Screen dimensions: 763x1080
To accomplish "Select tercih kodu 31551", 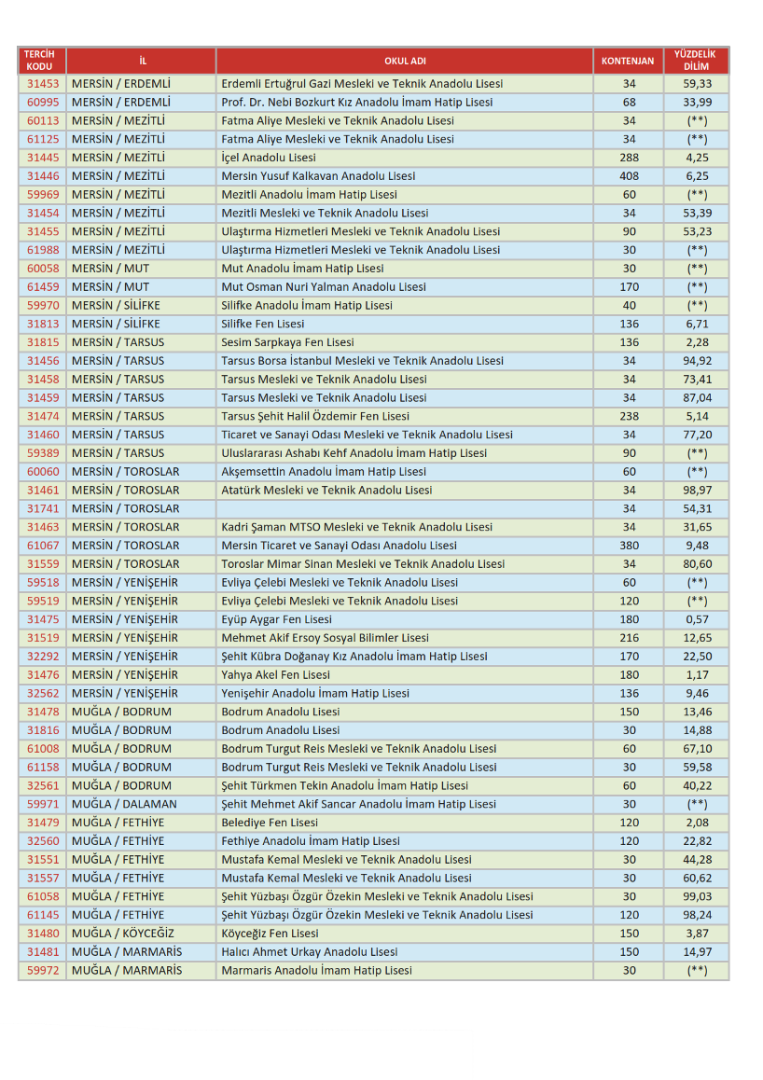I will coord(44,860).
